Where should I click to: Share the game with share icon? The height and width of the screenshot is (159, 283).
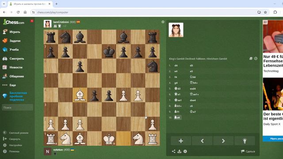(x=173, y=151)
